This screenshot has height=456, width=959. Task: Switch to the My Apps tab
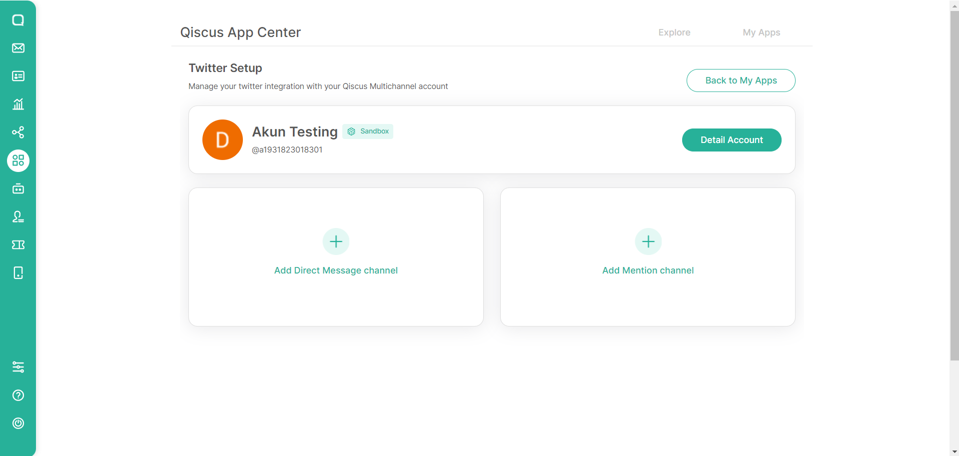pos(761,32)
